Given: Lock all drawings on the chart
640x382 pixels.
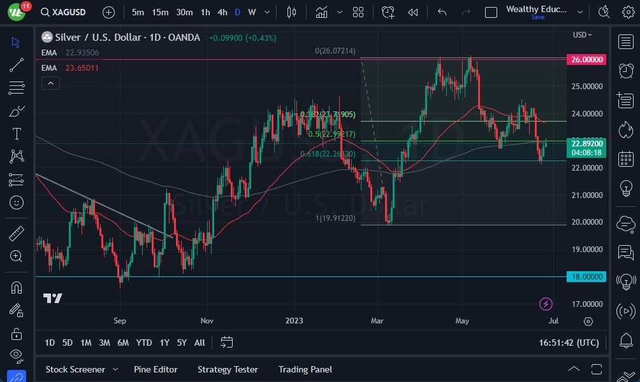Looking at the screenshot, I should pyautogui.click(x=16, y=333).
